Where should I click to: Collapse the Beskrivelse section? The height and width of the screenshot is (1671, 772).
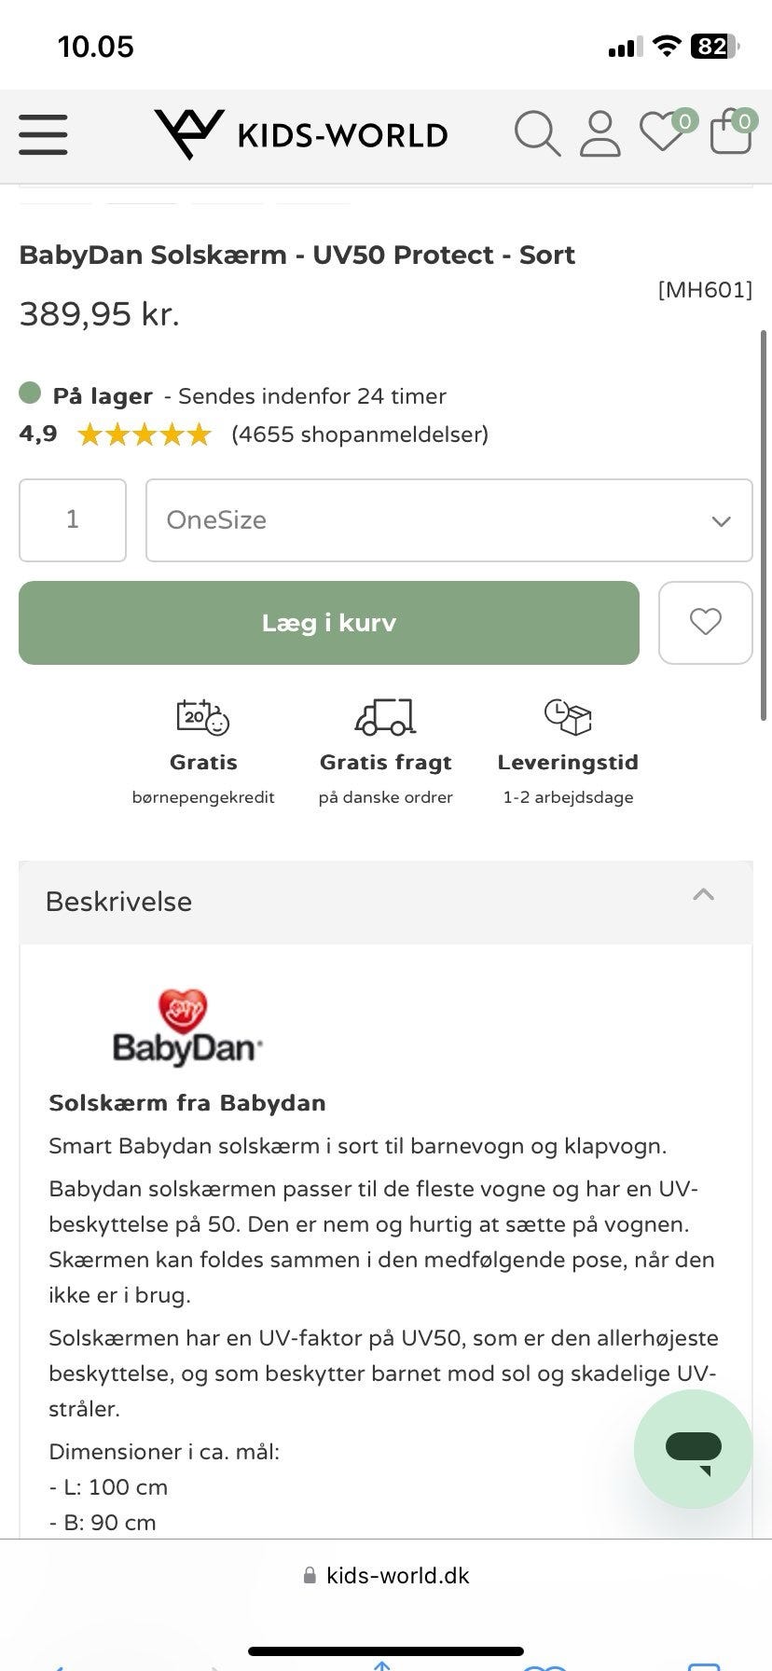coord(703,896)
